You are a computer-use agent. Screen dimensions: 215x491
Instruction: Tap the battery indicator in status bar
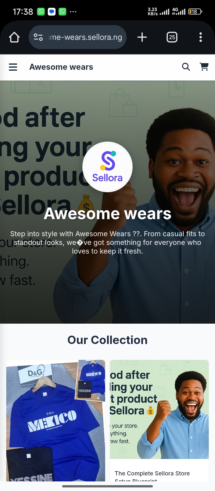pyautogui.click(x=195, y=12)
